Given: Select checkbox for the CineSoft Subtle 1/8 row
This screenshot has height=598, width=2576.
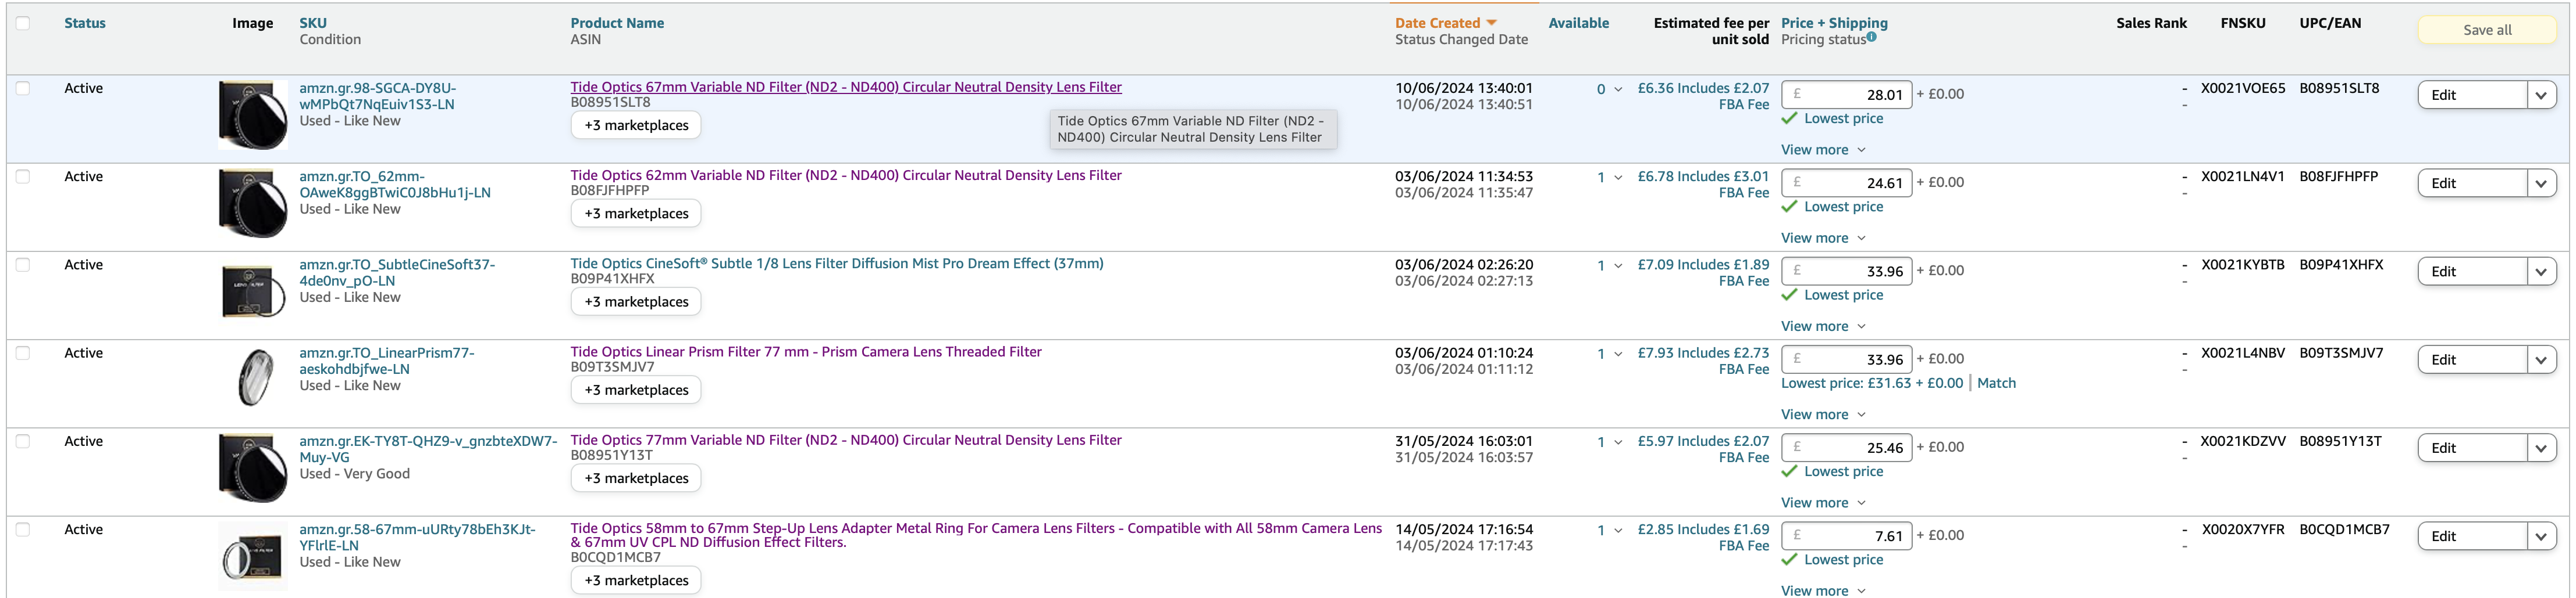Looking at the screenshot, I should point(23,265).
